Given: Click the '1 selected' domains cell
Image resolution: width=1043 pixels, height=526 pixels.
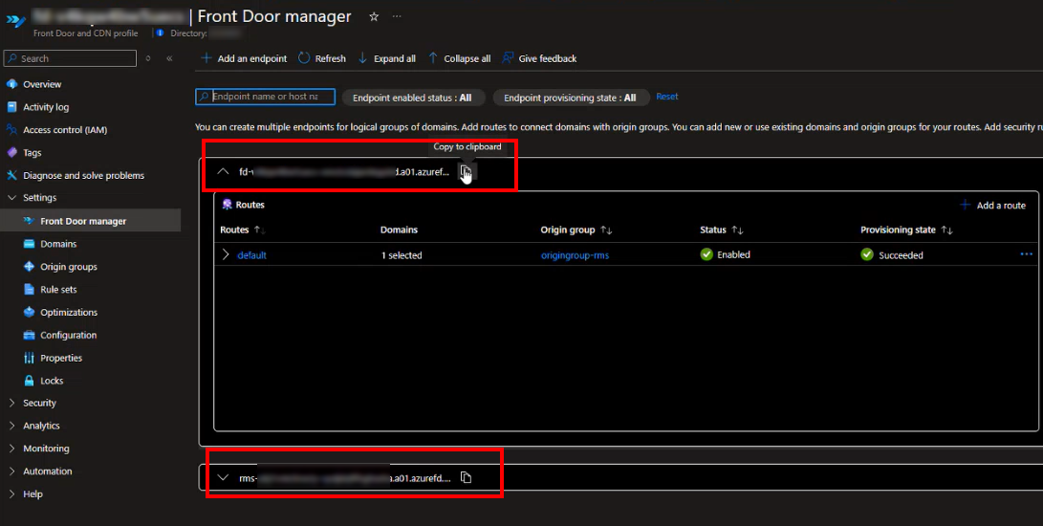Looking at the screenshot, I should tap(402, 255).
